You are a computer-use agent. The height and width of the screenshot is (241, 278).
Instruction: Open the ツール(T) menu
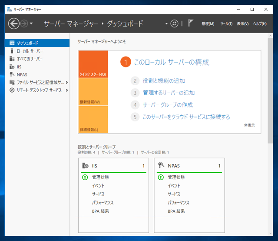226,23
